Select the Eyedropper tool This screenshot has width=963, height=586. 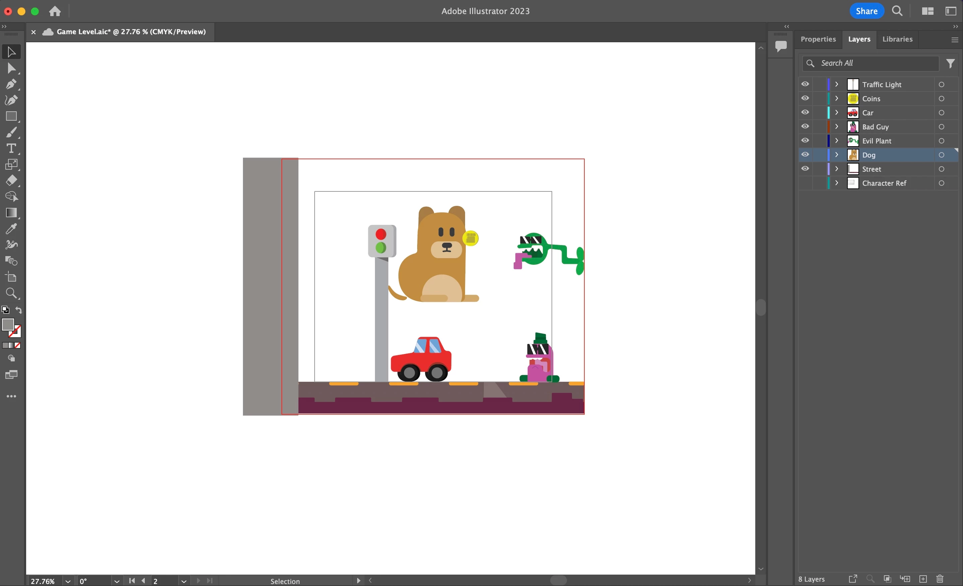[x=11, y=229]
